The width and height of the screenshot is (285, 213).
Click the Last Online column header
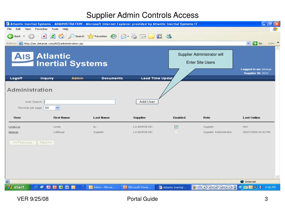[x=251, y=118]
